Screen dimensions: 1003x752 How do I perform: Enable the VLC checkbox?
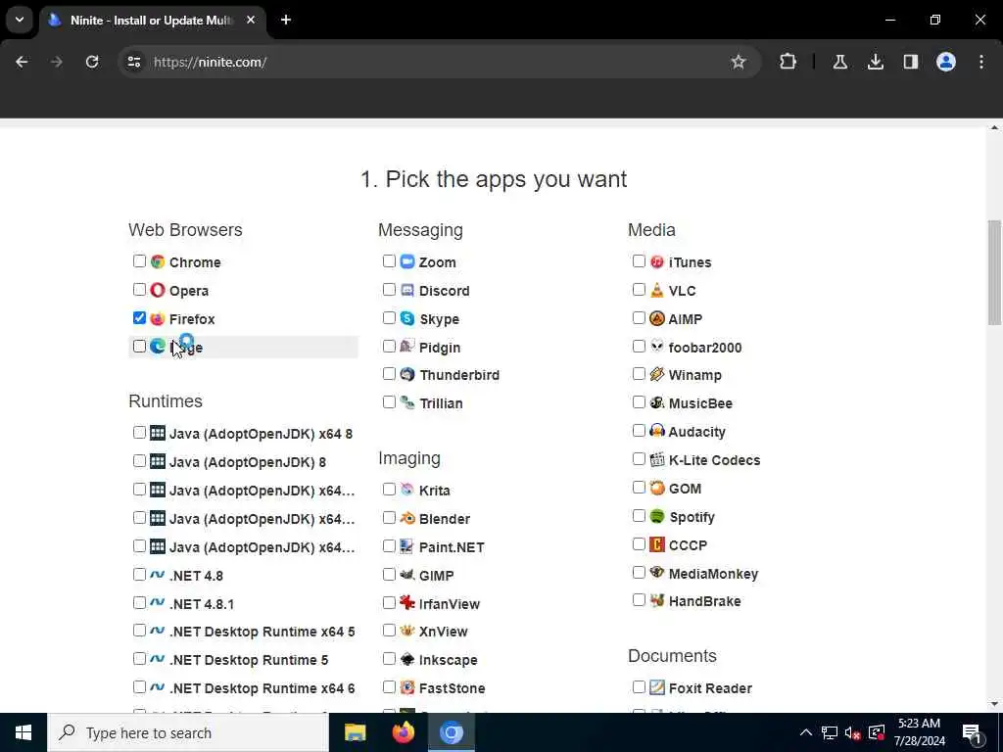point(639,289)
